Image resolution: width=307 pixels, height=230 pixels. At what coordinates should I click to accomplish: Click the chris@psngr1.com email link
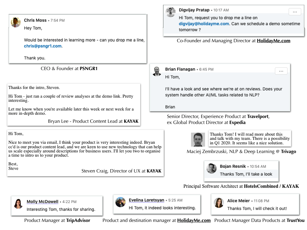tap(43, 46)
